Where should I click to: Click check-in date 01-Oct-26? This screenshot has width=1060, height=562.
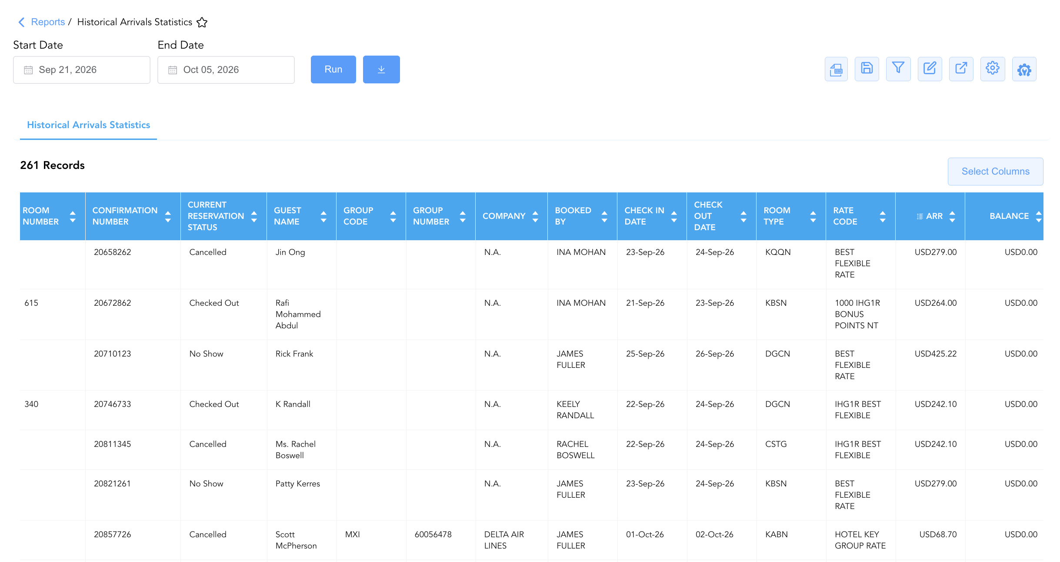tap(645, 535)
